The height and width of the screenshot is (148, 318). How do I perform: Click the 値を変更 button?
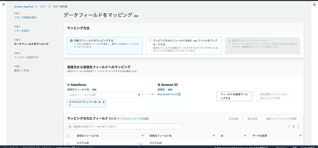pyautogui.click(x=253, y=119)
